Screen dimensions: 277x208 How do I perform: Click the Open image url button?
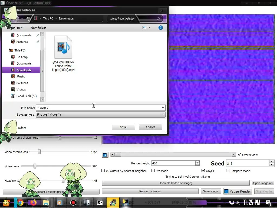point(263,183)
